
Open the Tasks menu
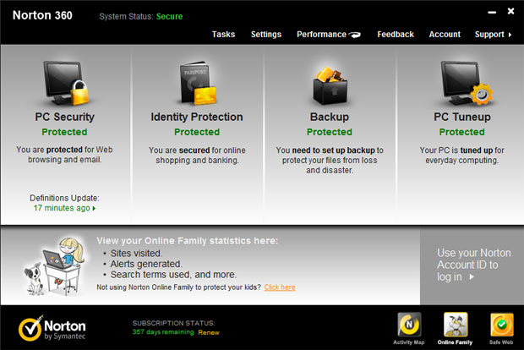point(223,35)
